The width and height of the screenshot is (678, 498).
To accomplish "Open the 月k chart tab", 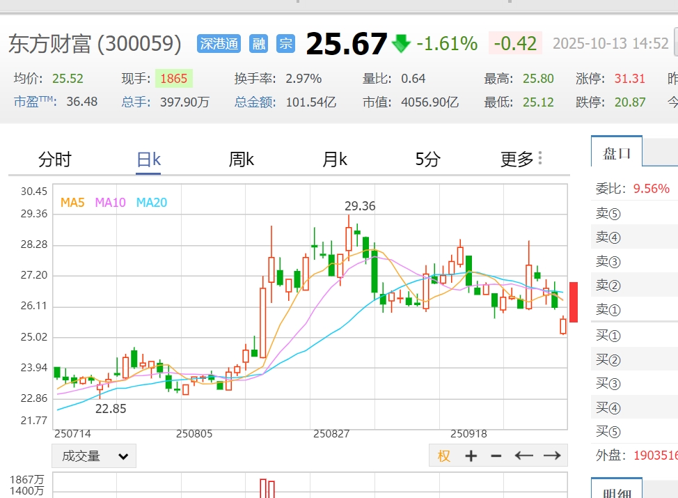I will 335,159.
